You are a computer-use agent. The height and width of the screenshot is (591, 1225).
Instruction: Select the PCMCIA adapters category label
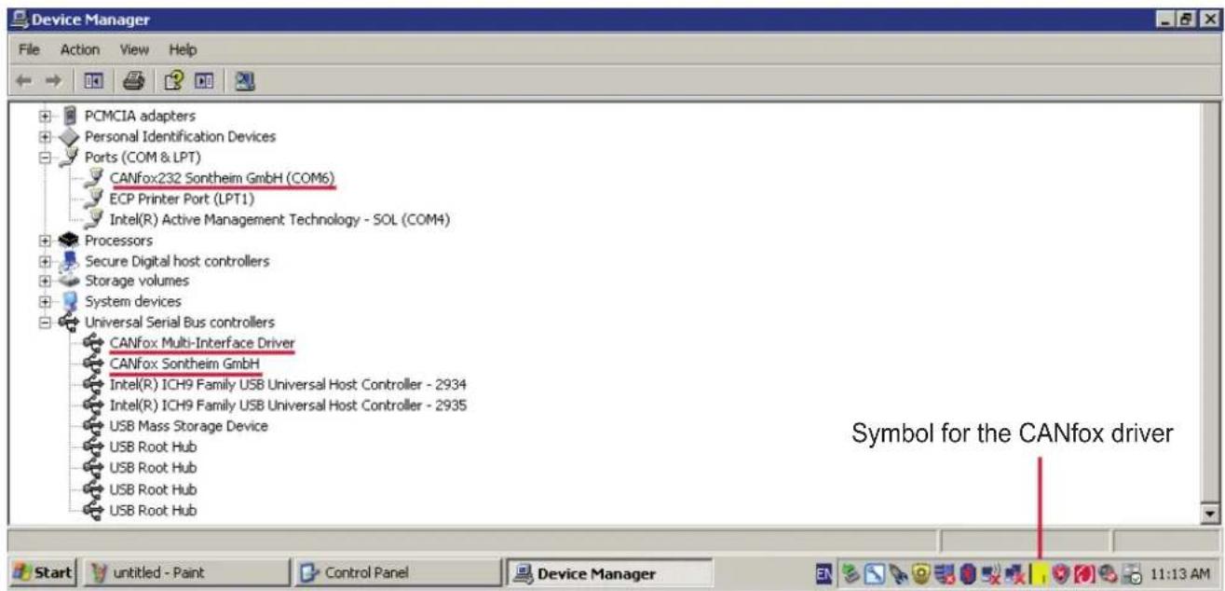[140, 116]
